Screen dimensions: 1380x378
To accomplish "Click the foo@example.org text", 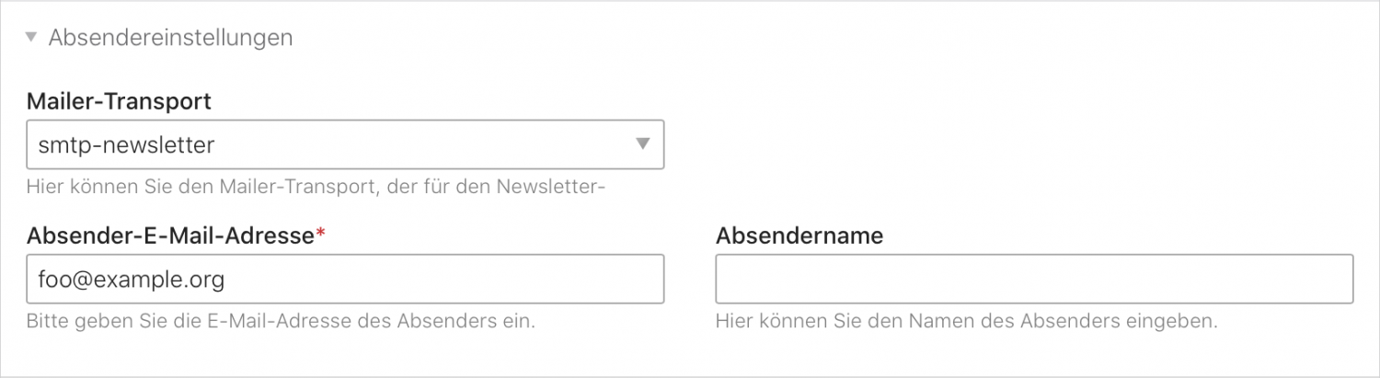I will [132, 279].
